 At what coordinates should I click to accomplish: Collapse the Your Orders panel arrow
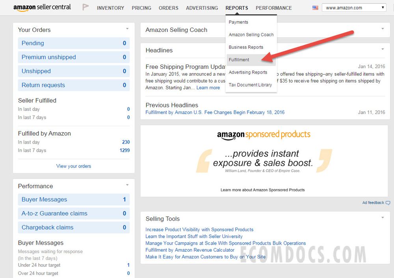(127, 29)
